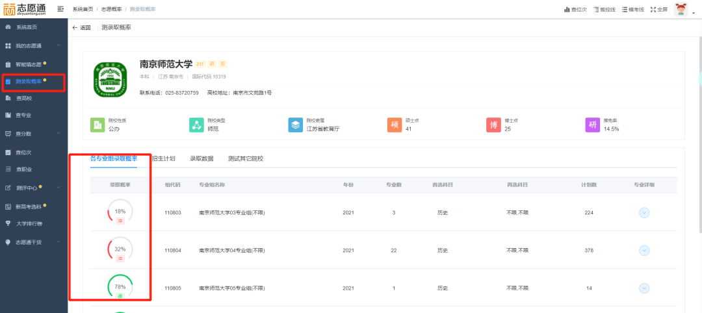
Task: Open 省控线 from the top toolbar
Action: click(x=596, y=10)
